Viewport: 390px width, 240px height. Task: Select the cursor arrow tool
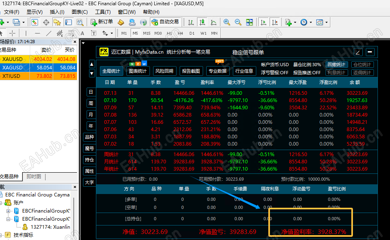click(x=1, y=33)
